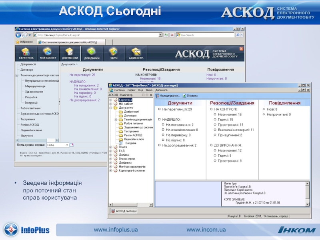The image size is (320, 240).
Task: Open Робочі питання in web sidebar
Action: 30,108
